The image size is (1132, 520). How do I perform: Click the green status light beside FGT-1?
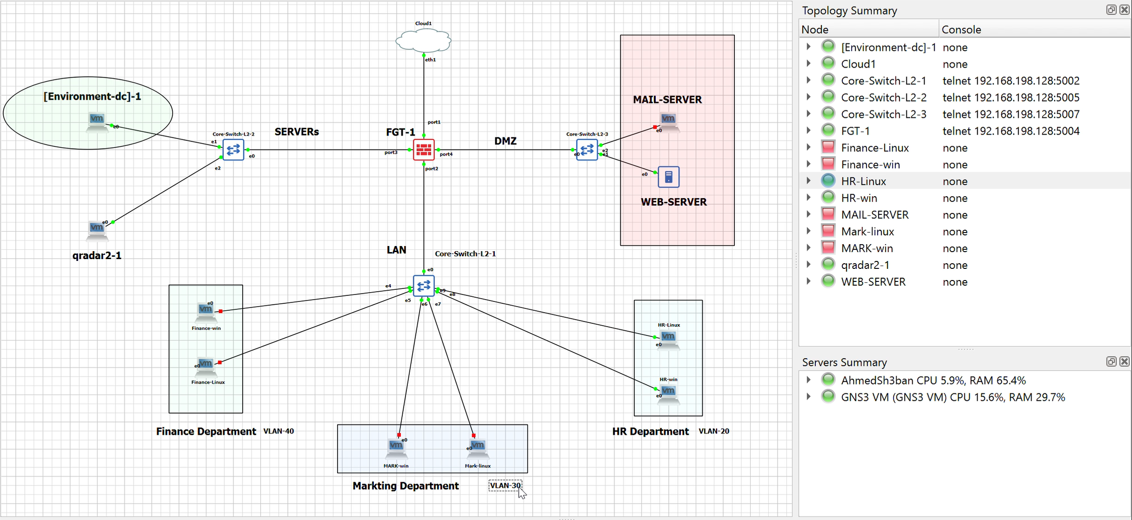click(828, 130)
